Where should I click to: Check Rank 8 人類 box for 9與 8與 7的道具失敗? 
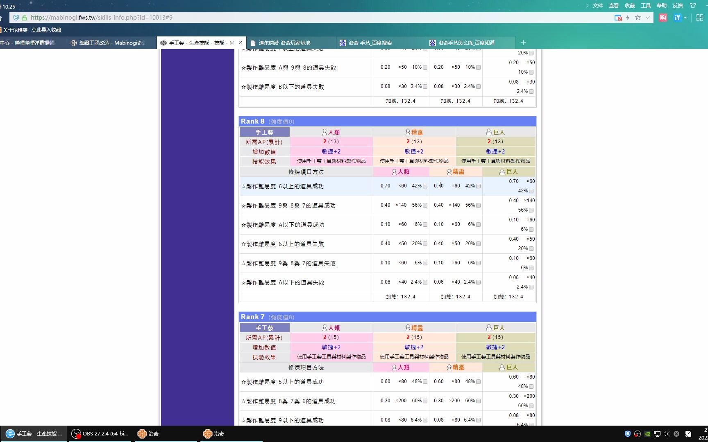point(425,263)
